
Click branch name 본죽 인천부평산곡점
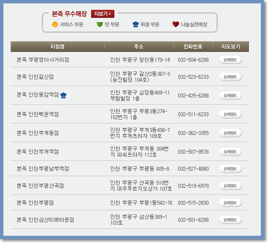[40, 186]
